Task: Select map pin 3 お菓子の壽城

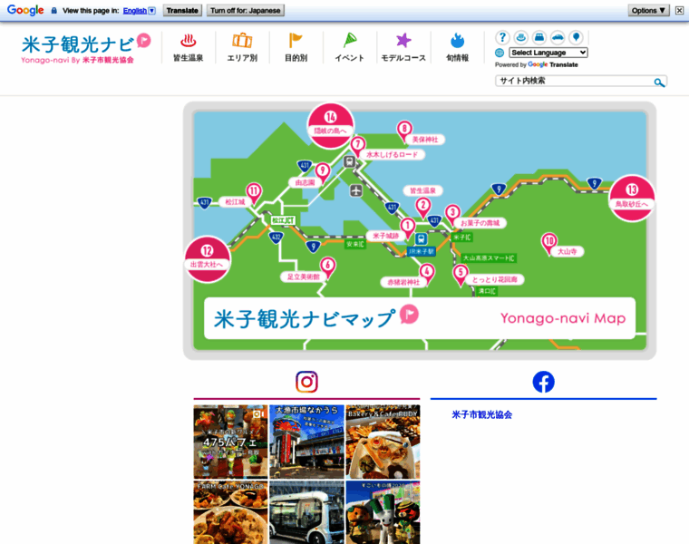Action: (452, 214)
